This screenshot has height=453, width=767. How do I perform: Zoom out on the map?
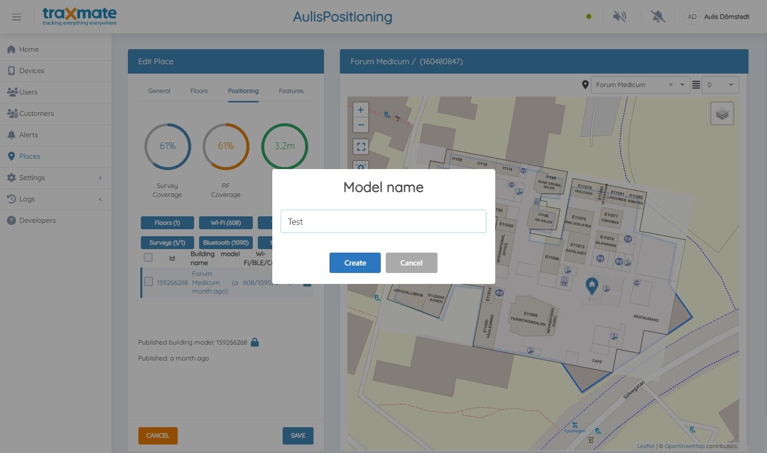click(x=361, y=125)
